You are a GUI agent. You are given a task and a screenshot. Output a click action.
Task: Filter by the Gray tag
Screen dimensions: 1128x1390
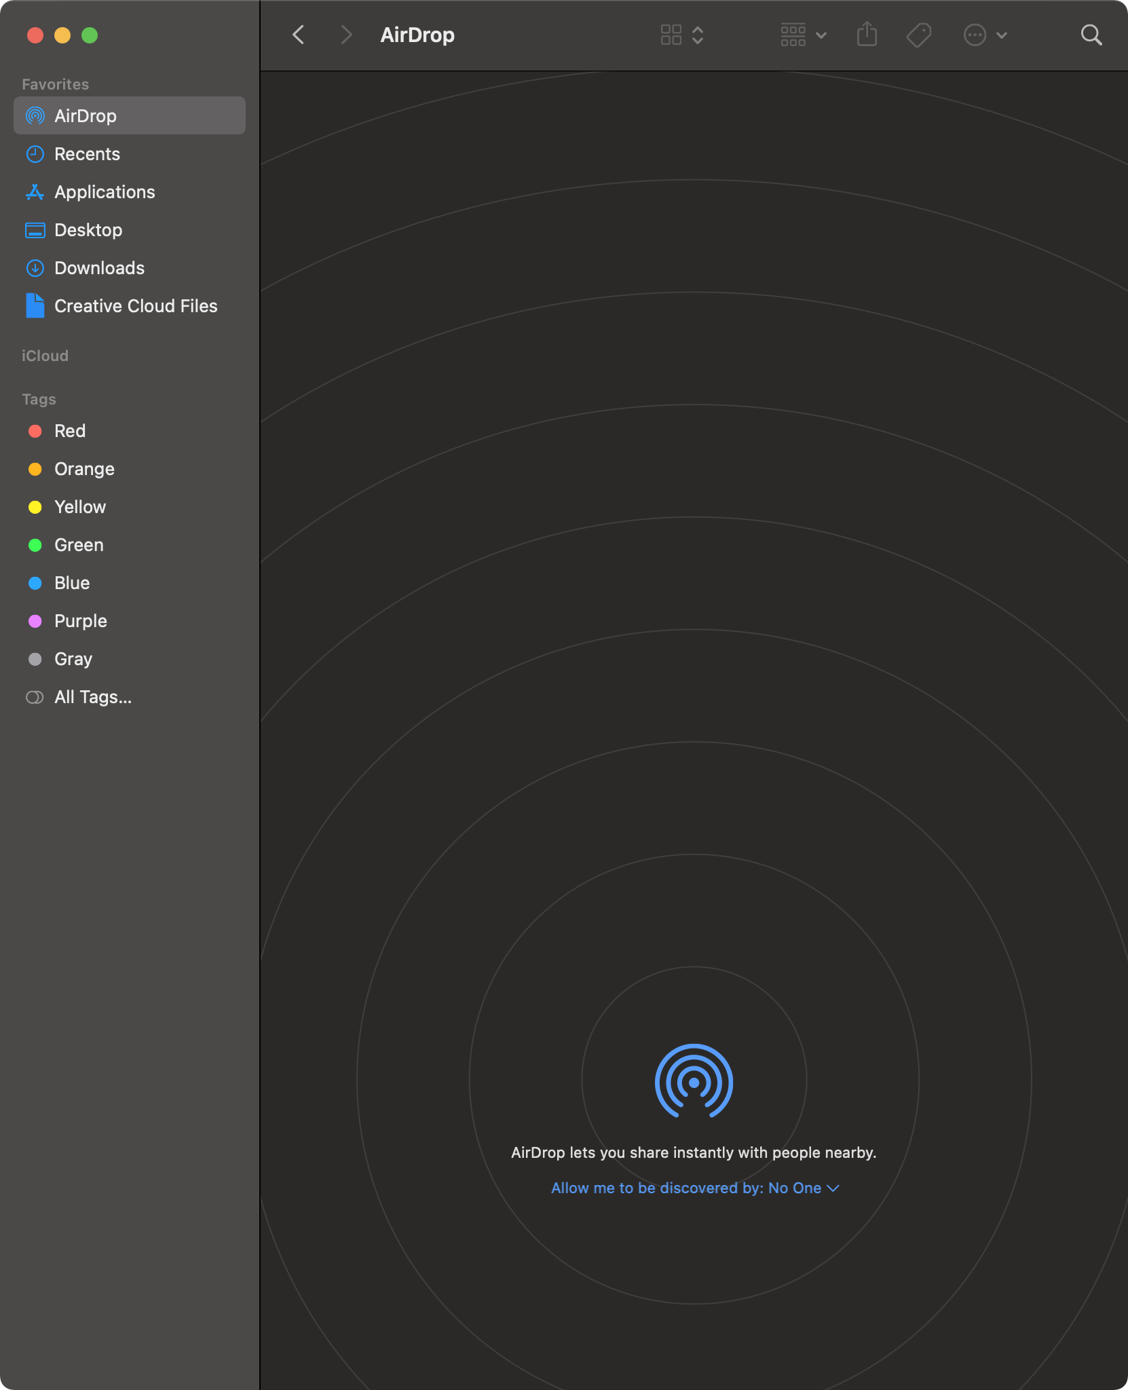[x=130, y=658]
